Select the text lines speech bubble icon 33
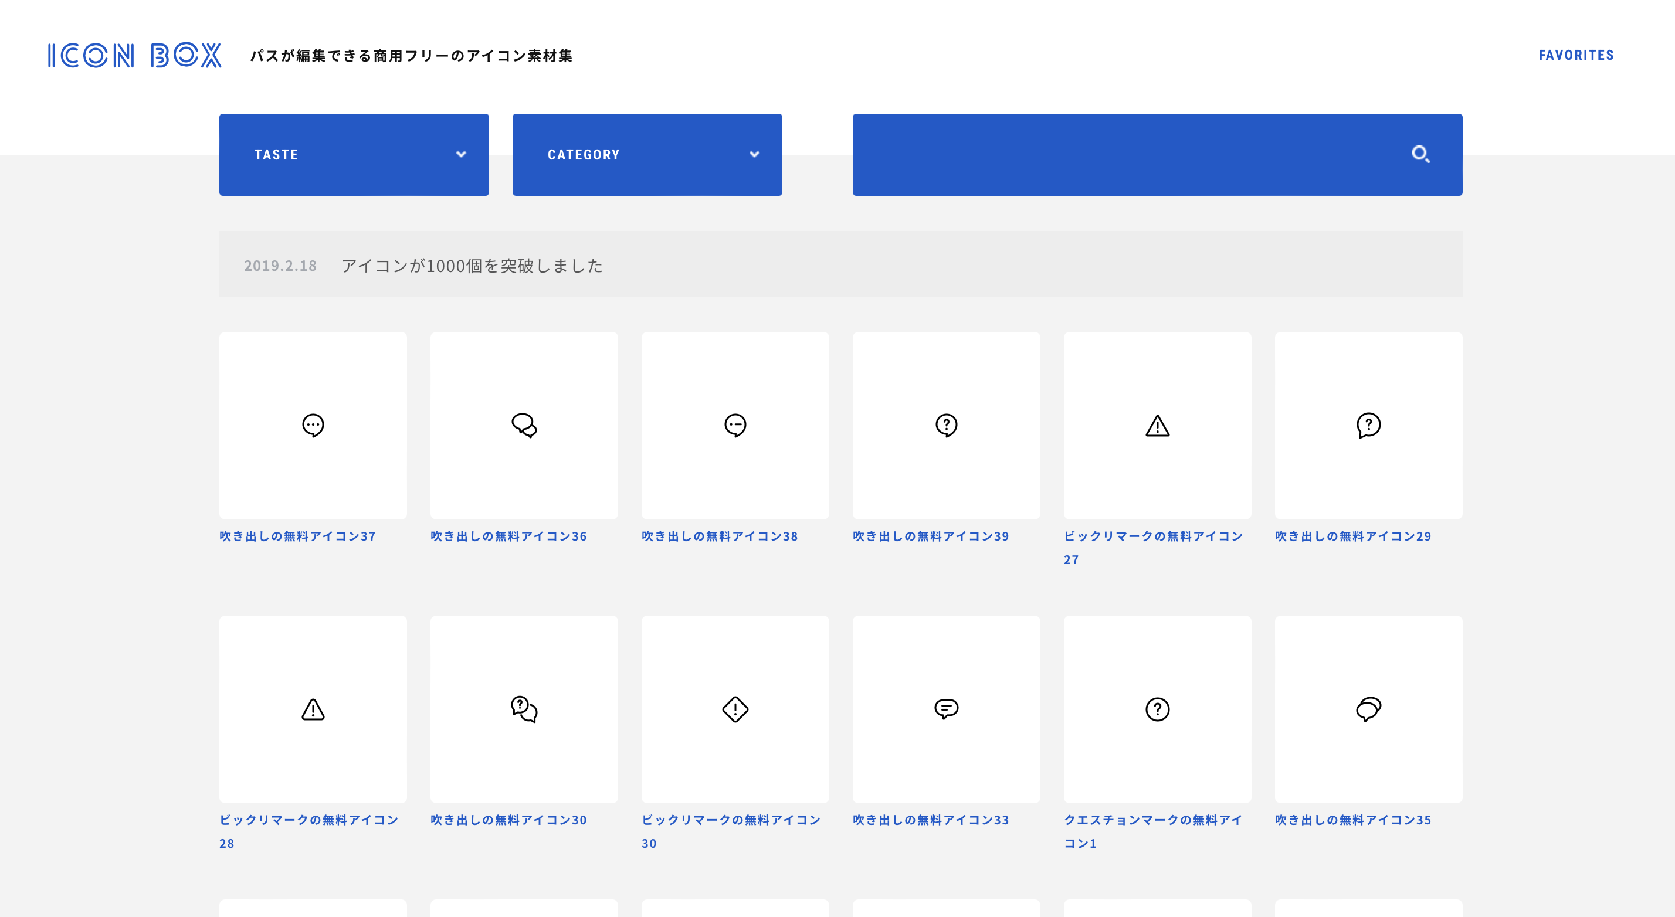 946,709
